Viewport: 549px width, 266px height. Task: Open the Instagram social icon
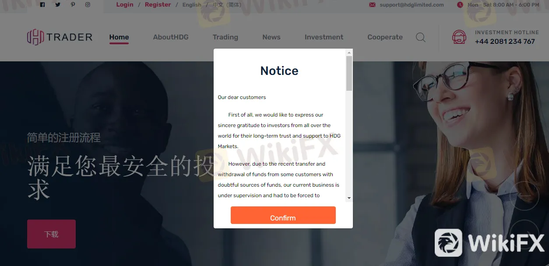tap(88, 5)
